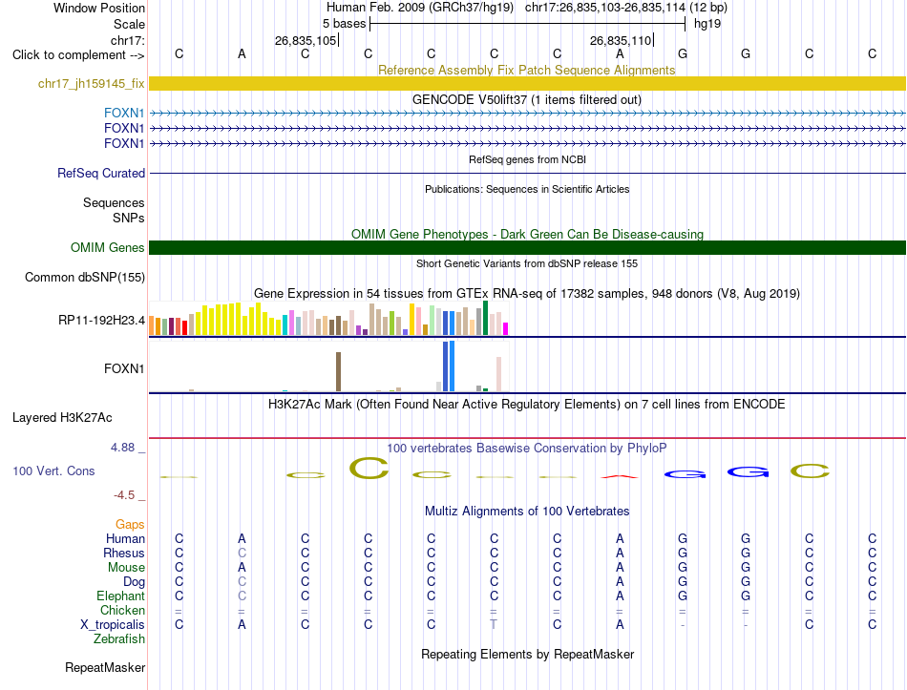
Task: Open the Layered H3K27Ac track label
Action: click(62, 418)
